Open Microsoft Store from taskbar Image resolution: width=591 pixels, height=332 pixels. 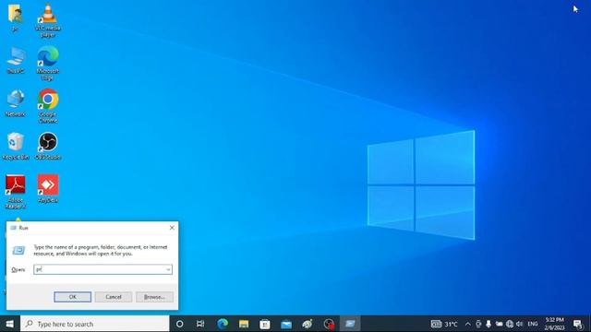(x=265, y=324)
